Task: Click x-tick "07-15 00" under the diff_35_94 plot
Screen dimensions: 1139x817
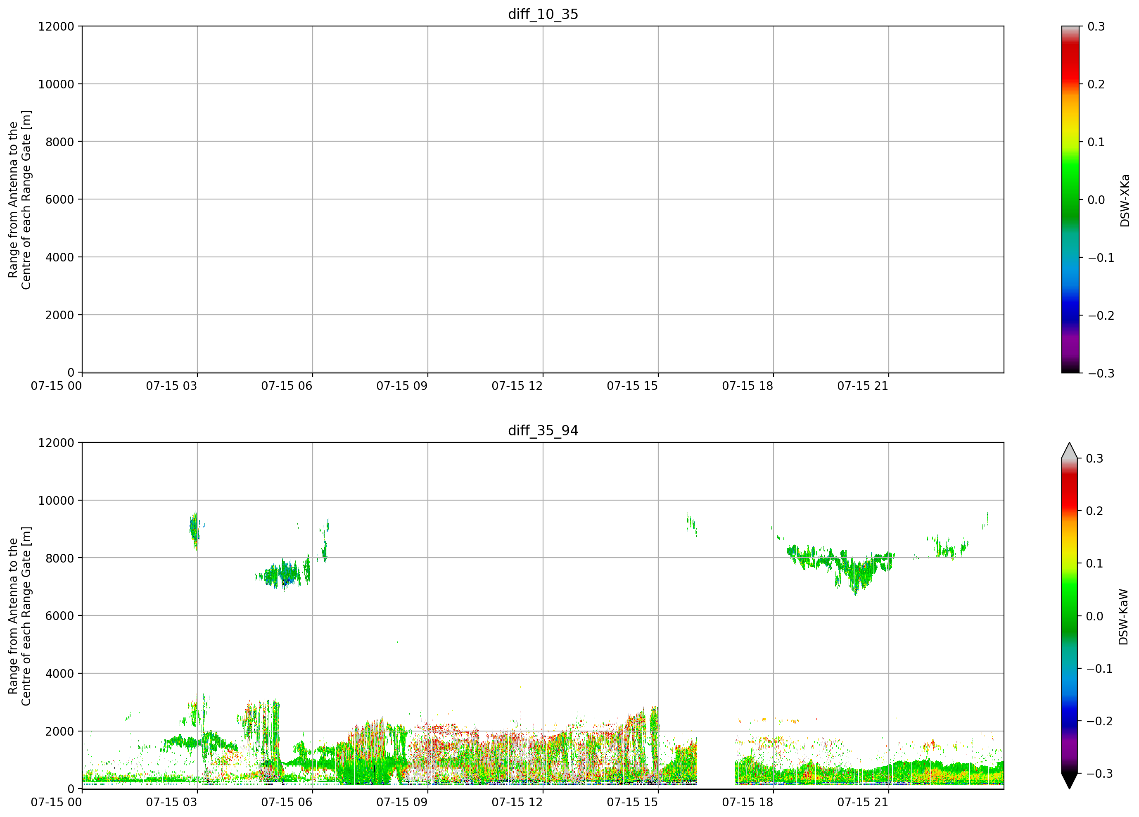Action: coord(56,803)
